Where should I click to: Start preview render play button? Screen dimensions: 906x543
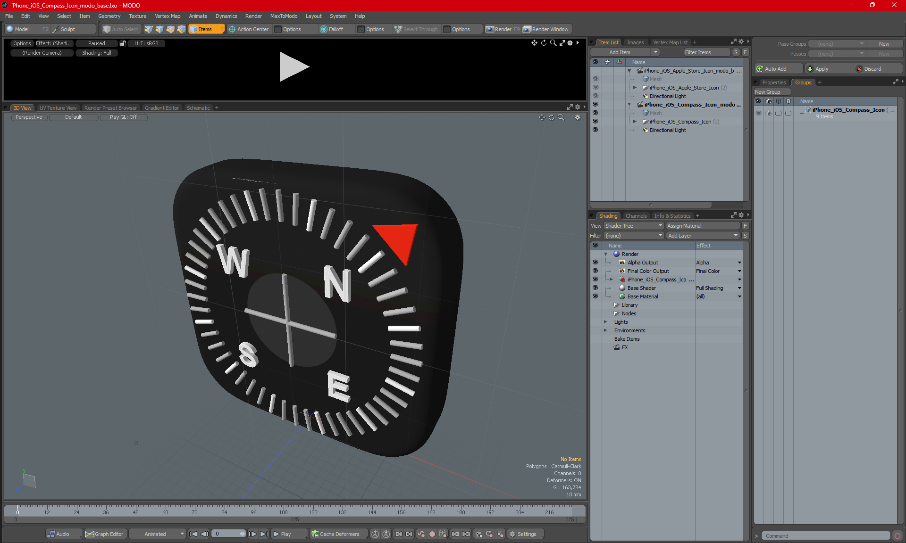coord(294,66)
